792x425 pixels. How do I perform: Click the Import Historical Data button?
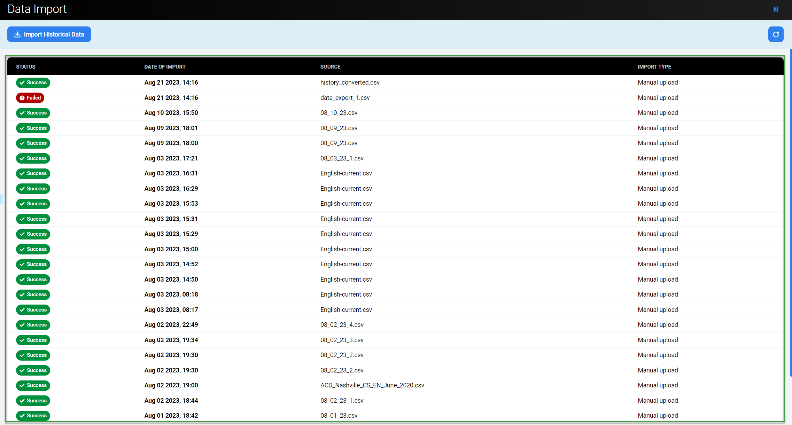coord(49,34)
